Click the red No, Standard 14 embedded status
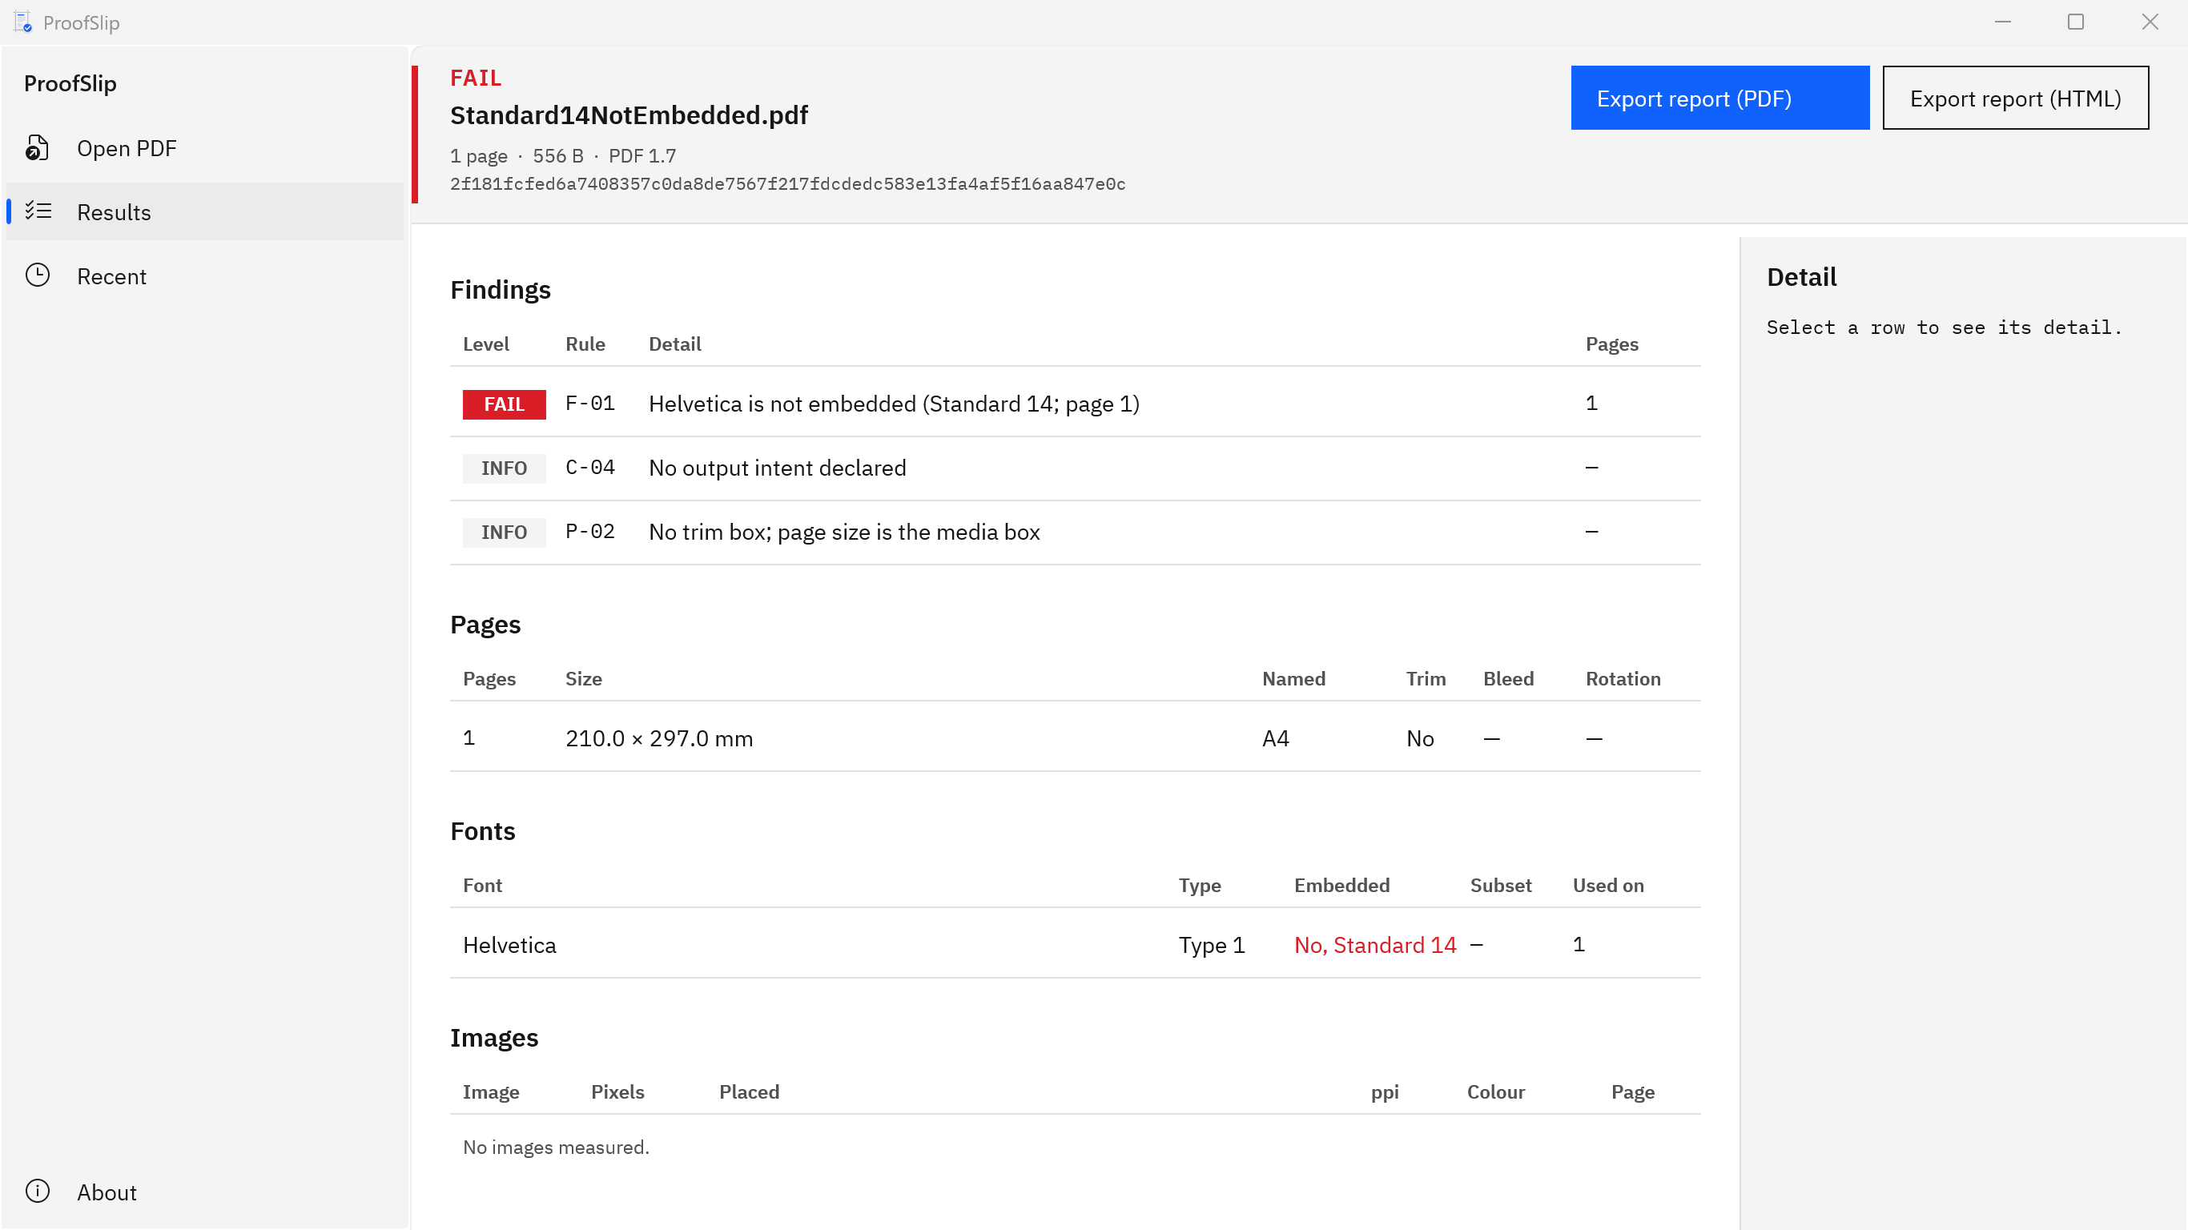2188x1230 pixels. point(1374,945)
